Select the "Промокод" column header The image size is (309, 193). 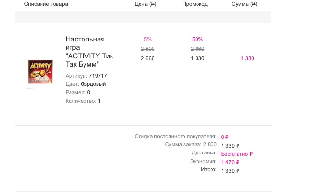point(195,4)
